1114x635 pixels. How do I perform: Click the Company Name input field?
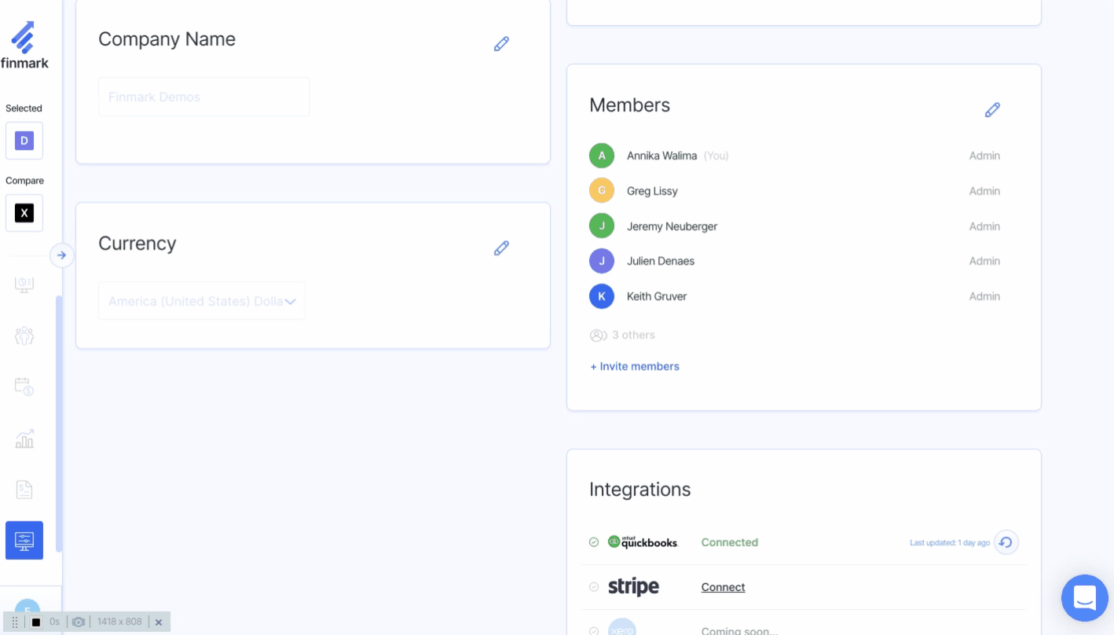click(x=203, y=97)
